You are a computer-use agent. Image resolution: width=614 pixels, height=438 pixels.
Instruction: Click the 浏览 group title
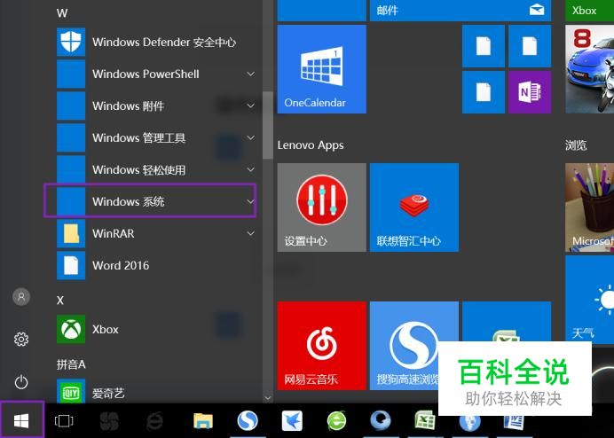(x=576, y=145)
